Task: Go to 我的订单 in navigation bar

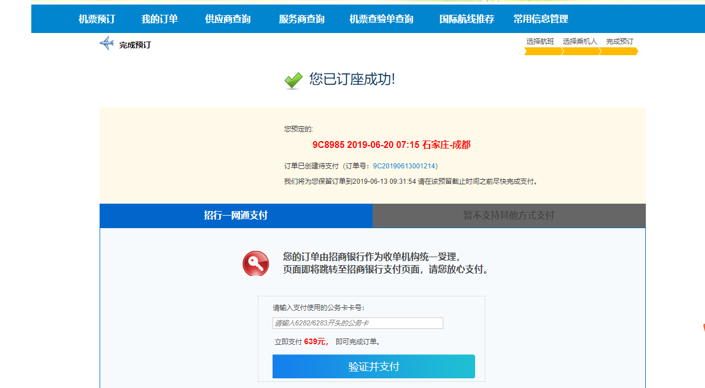Action: (160, 19)
